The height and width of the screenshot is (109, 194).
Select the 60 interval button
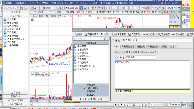(x=127, y=8)
